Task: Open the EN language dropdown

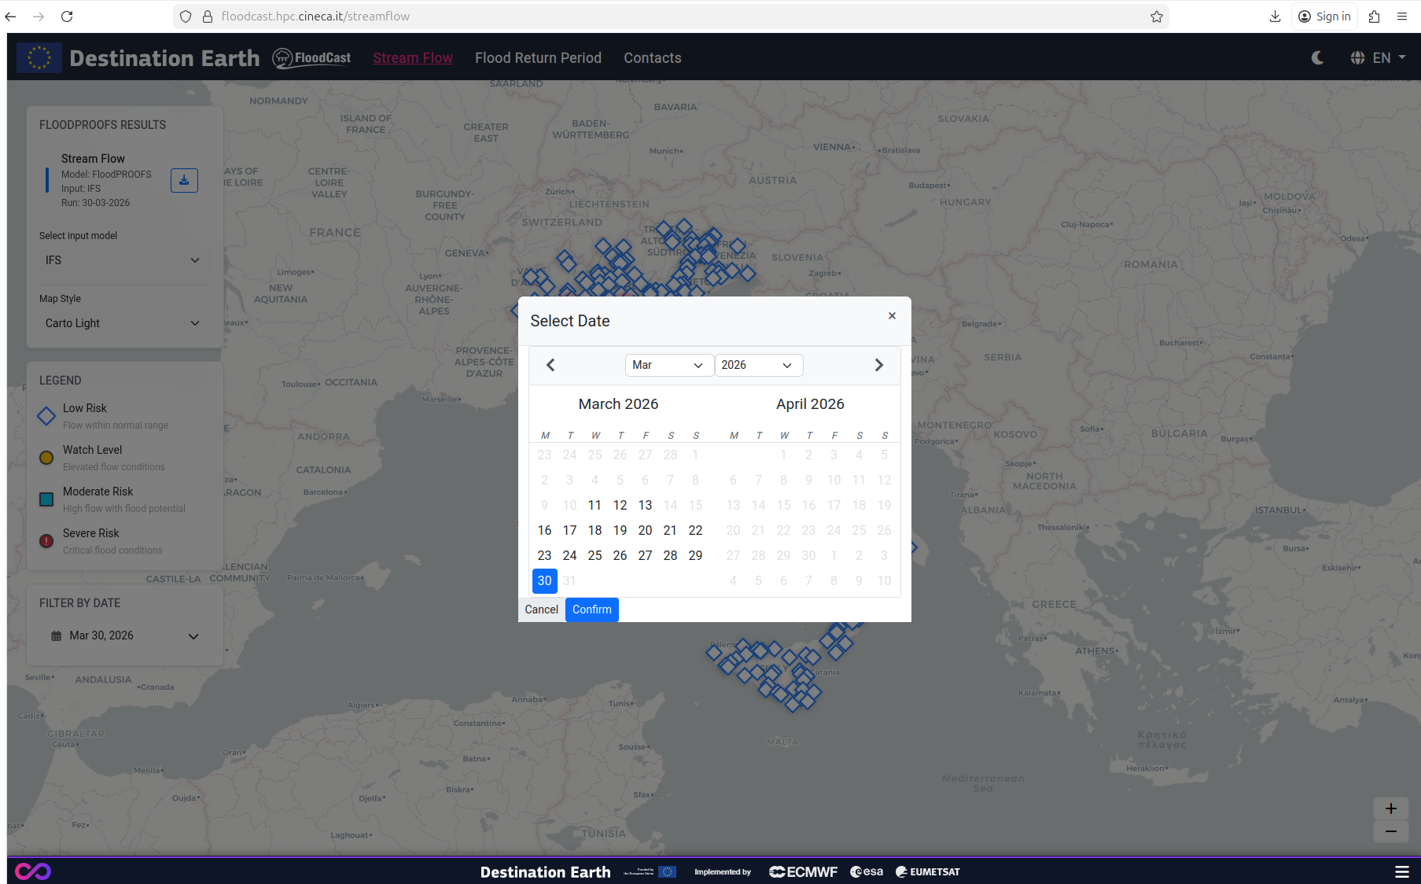Action: click(x=1379, y=57)
